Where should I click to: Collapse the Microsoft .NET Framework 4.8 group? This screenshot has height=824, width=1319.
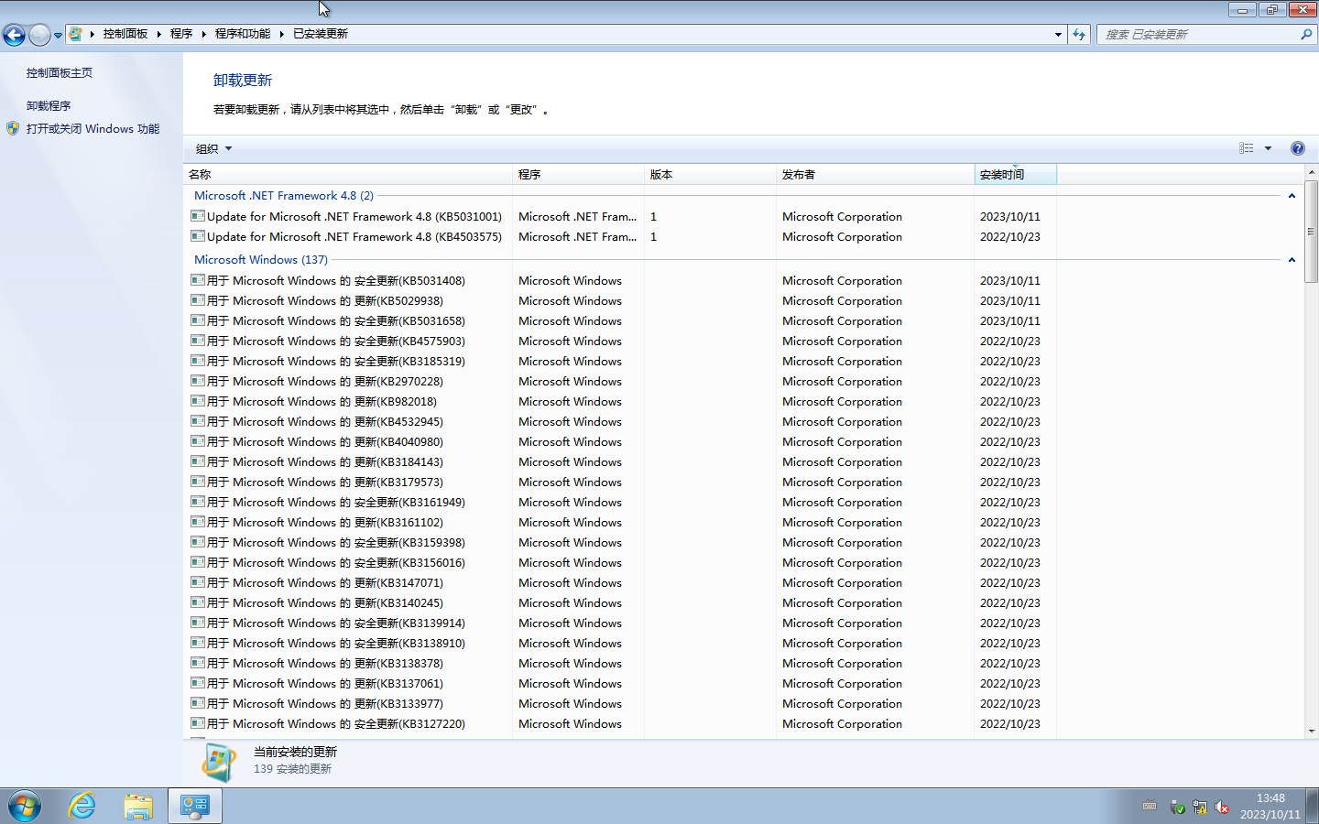(1292, 196)
